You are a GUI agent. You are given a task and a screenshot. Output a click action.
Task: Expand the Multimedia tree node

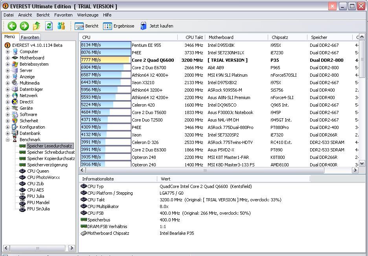(x=7, y=83)
